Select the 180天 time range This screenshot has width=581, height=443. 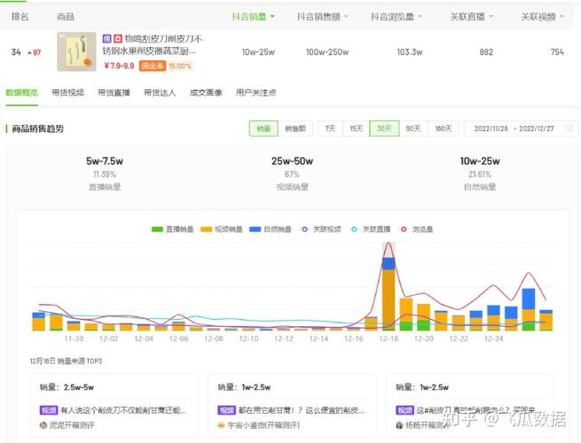(444, 128)
